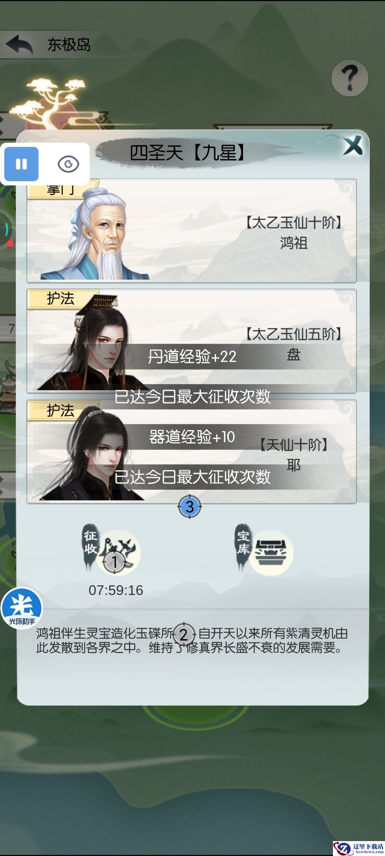Viewport: 385px width, 856px height.
Task: Pause the script with the blue pause button
Action: 22,164
